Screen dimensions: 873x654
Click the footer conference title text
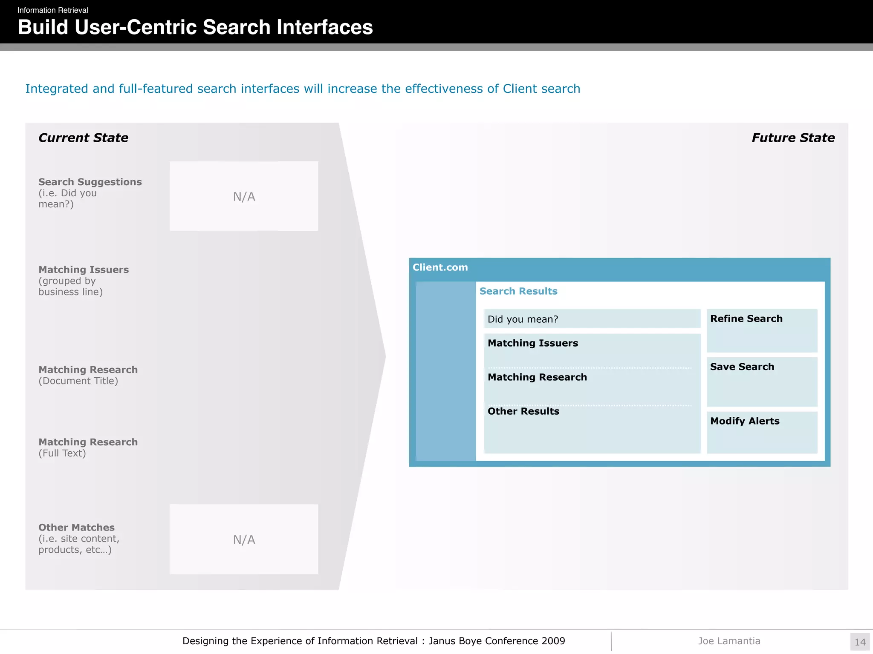[374, 641]
